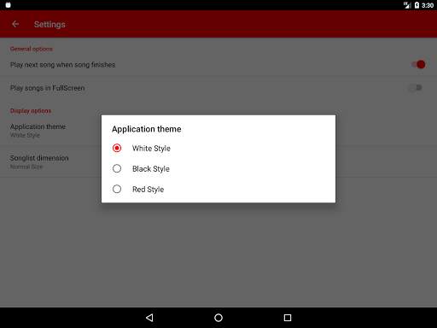Tap the Android home circle button
437x328 pixels.
point(218,318)
